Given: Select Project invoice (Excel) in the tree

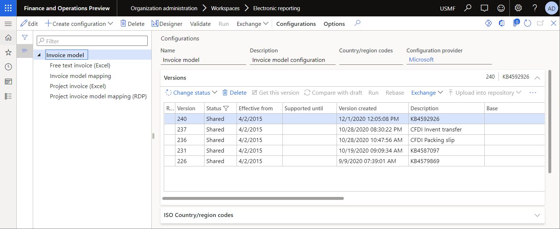Looking at the screenshot, I should pyautogui.click(x=78, y=86).
